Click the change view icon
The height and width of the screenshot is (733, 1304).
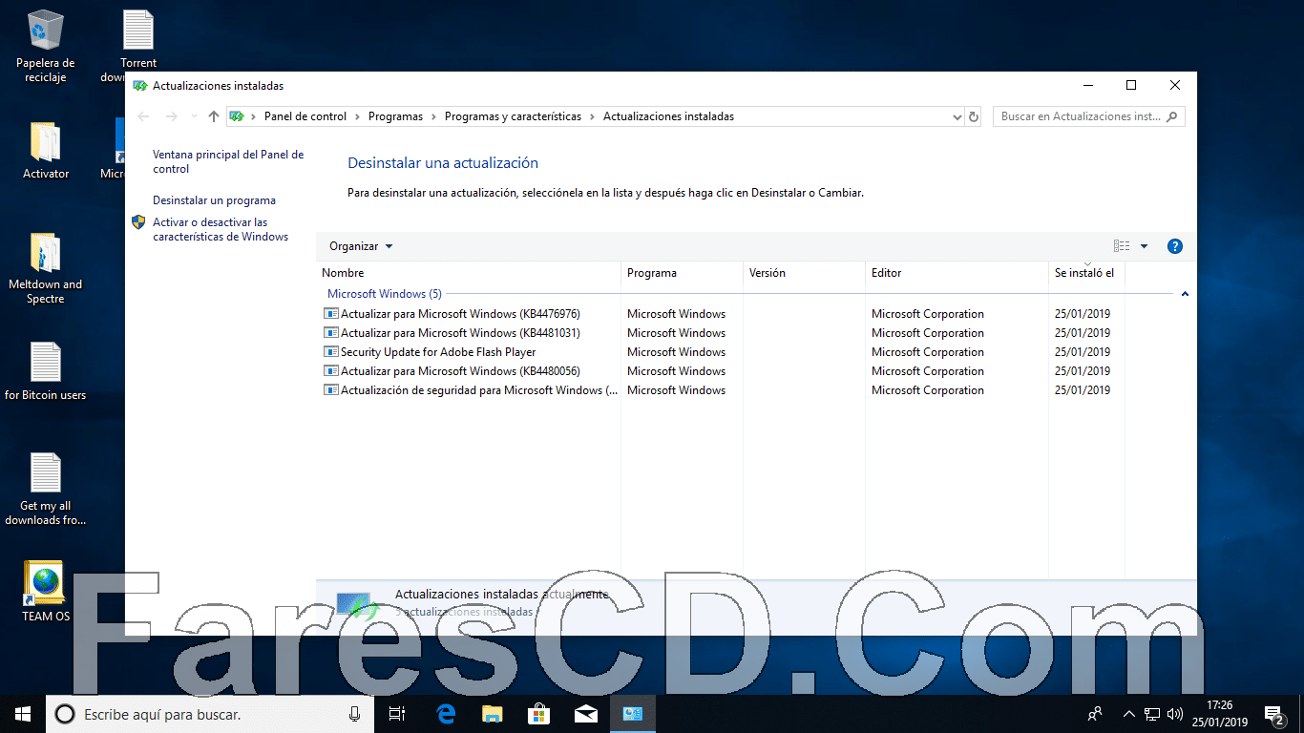(1122, 246)
